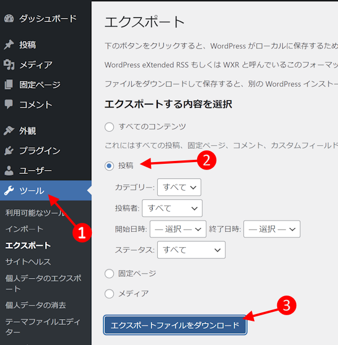This screenshot has width=338, height=345.
Task: Go to サイトヘルス submenu
Action: pos(28,262)
